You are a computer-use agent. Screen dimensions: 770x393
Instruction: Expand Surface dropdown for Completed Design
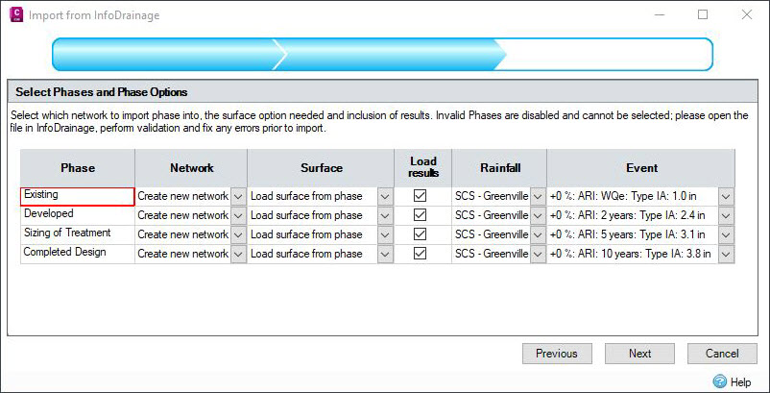tap(385, 254)
